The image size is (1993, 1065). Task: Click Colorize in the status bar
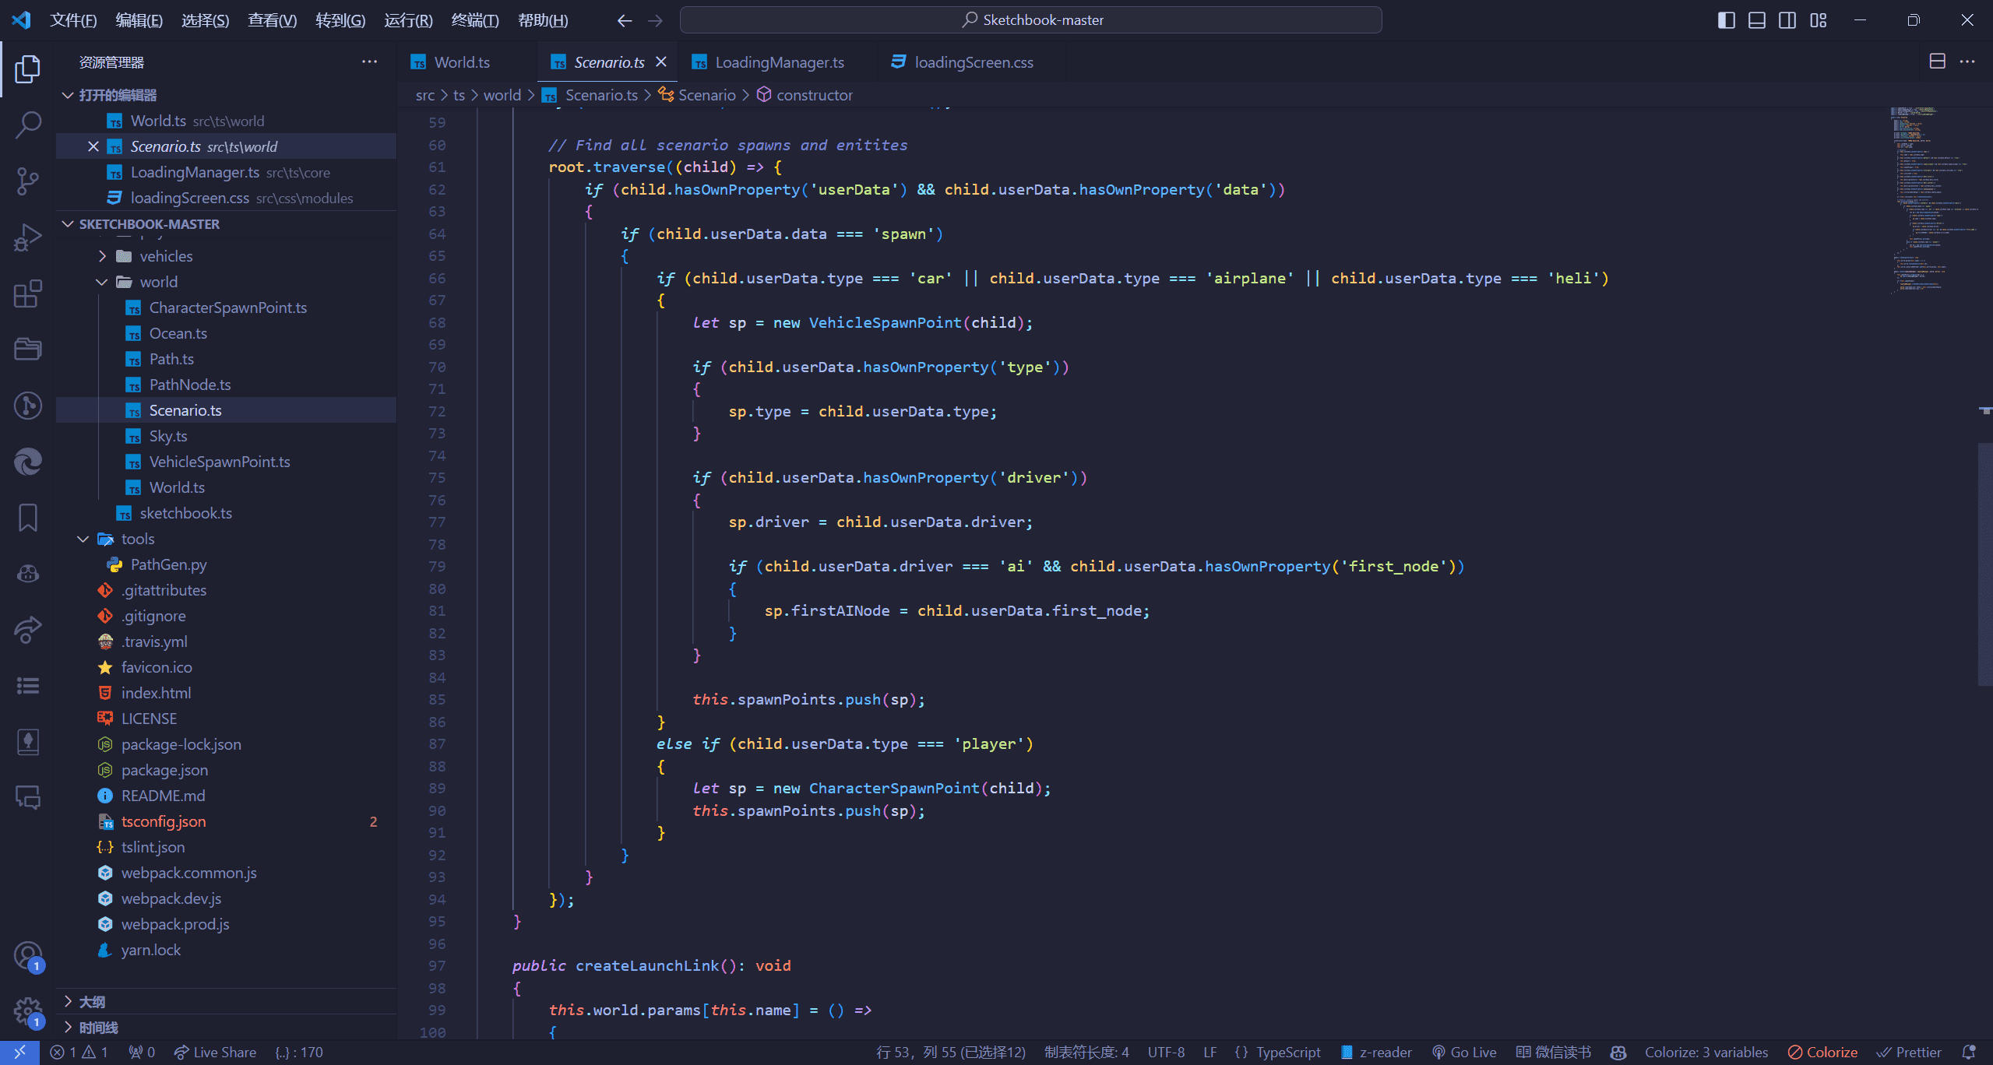[x=1822, y=1053]
